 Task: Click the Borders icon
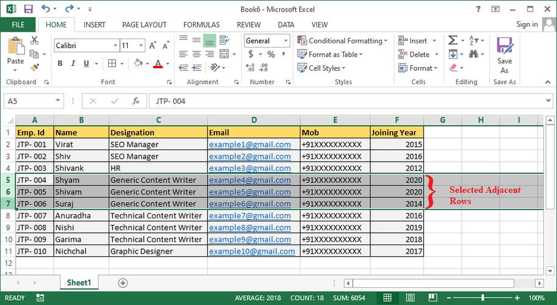tap(112, 63)
